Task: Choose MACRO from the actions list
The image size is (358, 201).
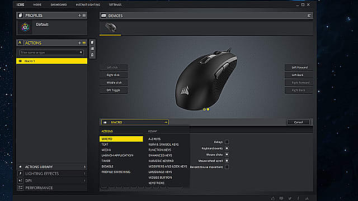Action: point(121,139)
